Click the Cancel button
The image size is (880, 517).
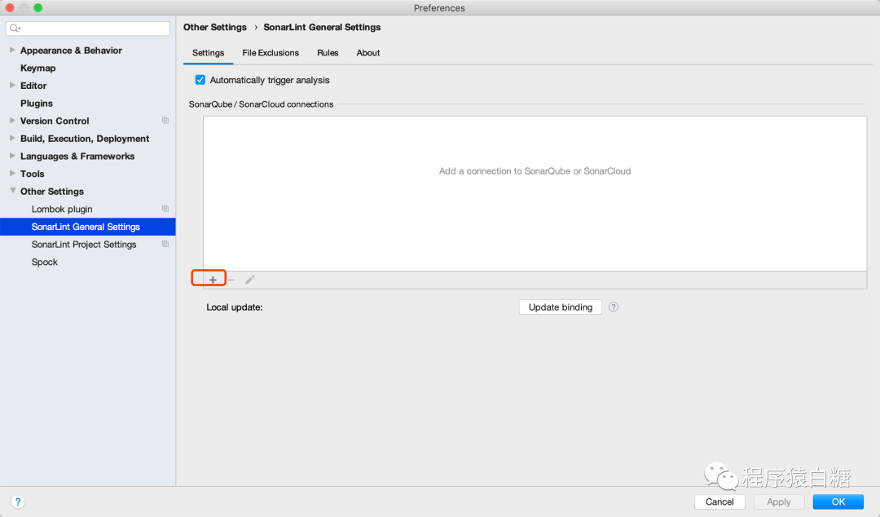(x=719, y=502)
